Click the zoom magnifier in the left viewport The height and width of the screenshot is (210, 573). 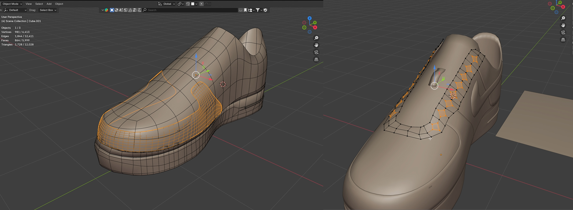[316, 38]
